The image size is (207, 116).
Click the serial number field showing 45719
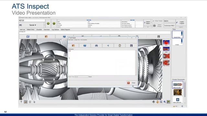coord(32,21)
